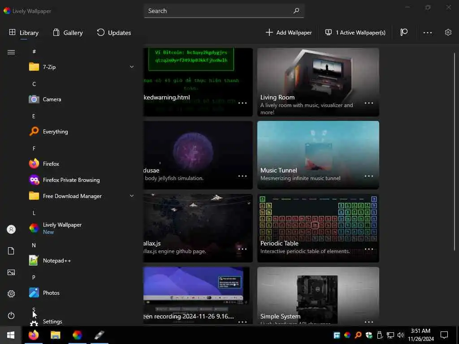
Task: Open Firefox from the taskbar
Action: [33, 335]
